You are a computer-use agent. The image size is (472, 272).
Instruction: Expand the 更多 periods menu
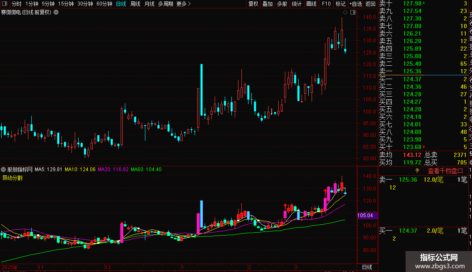click(183, 4)
